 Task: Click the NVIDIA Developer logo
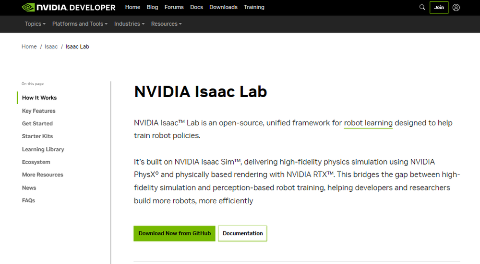pos(69,7)
